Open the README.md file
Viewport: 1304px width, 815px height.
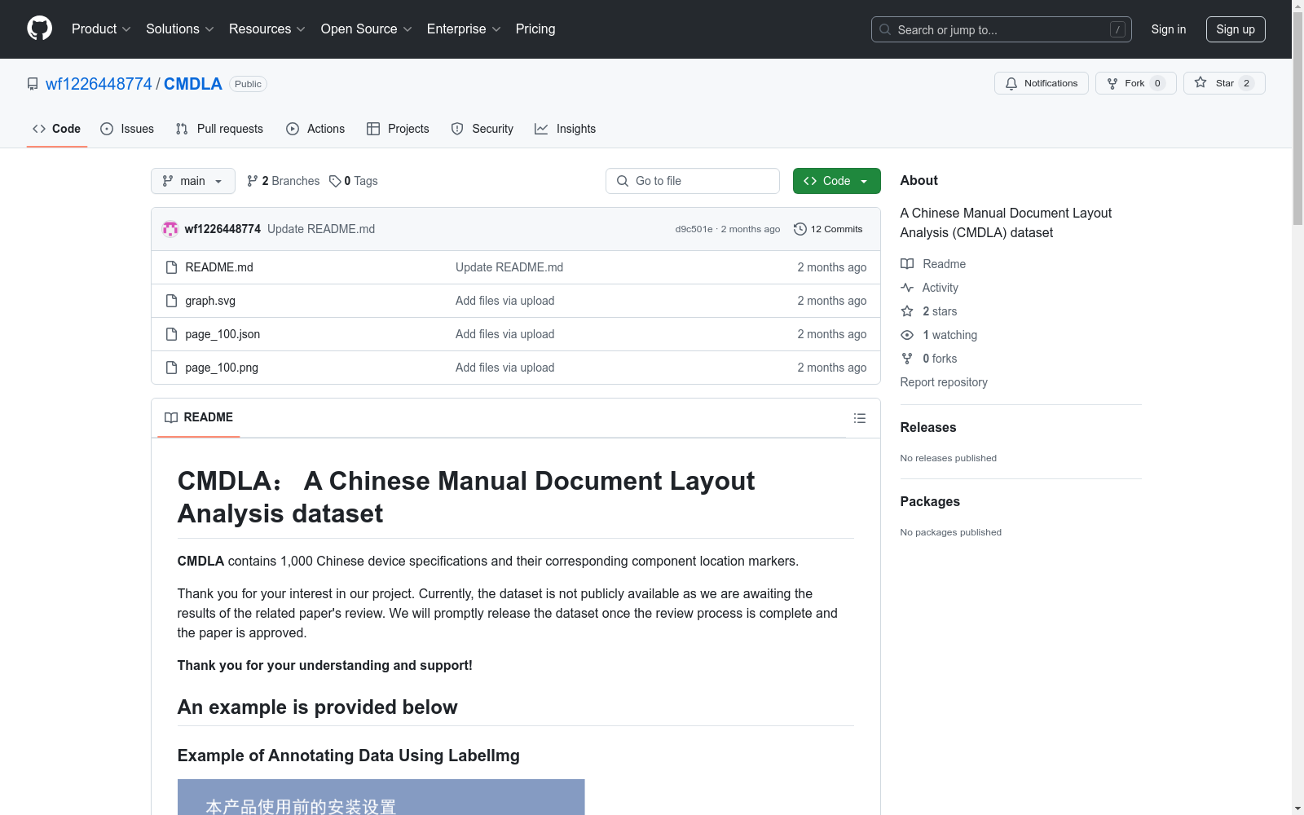click(219, 267)
